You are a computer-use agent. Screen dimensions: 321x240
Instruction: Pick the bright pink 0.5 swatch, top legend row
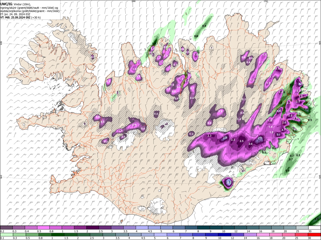43,228
